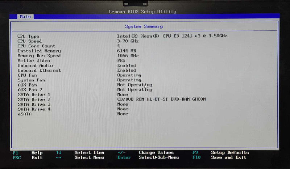The height and width of the screenshot is (169, 290).
Task: Click Enabled value for Onboard Audio
Action: click(x=127, y=66)
